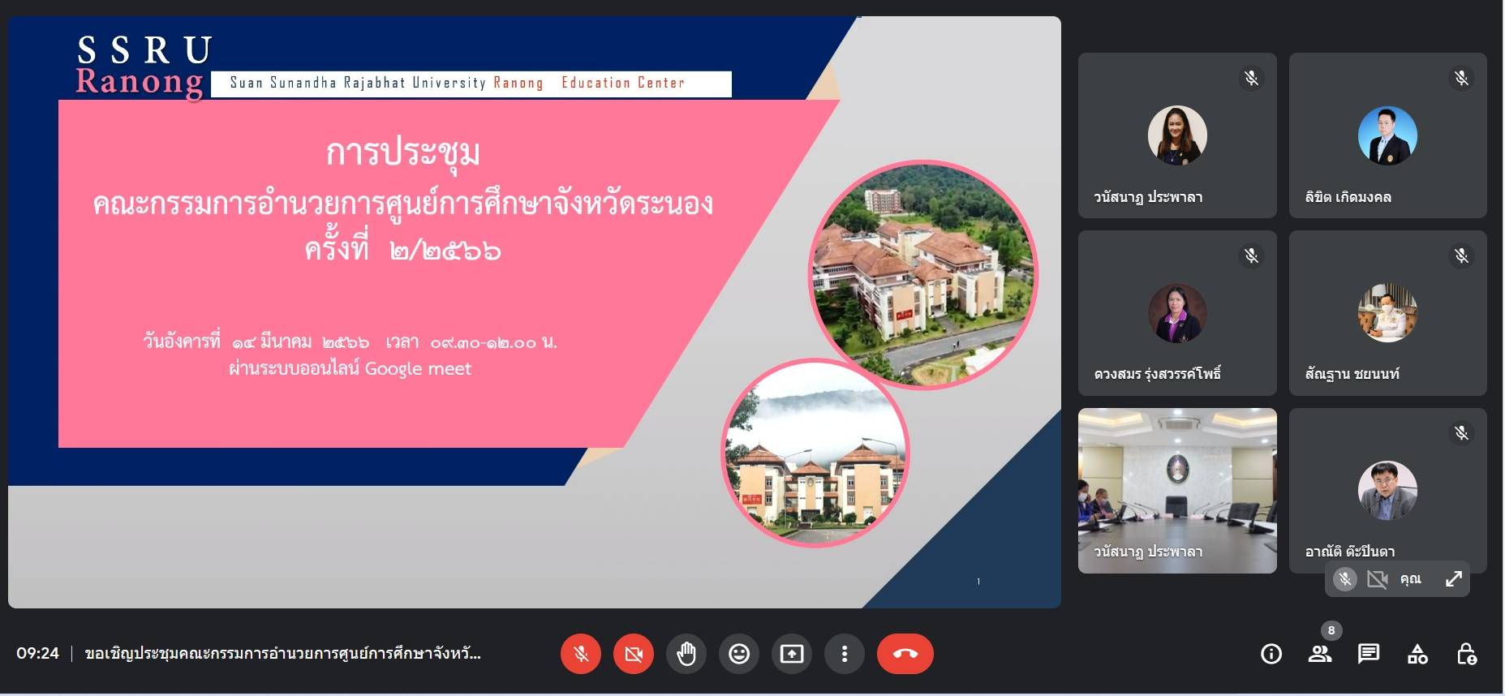Viewport: 1505px width, 696px height.
Task: Click the shared presentation slide
Action: pyautogui.click(x=534, y=311)
